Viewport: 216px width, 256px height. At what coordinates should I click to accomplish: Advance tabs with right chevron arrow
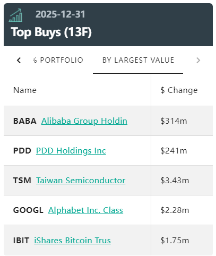tap(198, 61)
